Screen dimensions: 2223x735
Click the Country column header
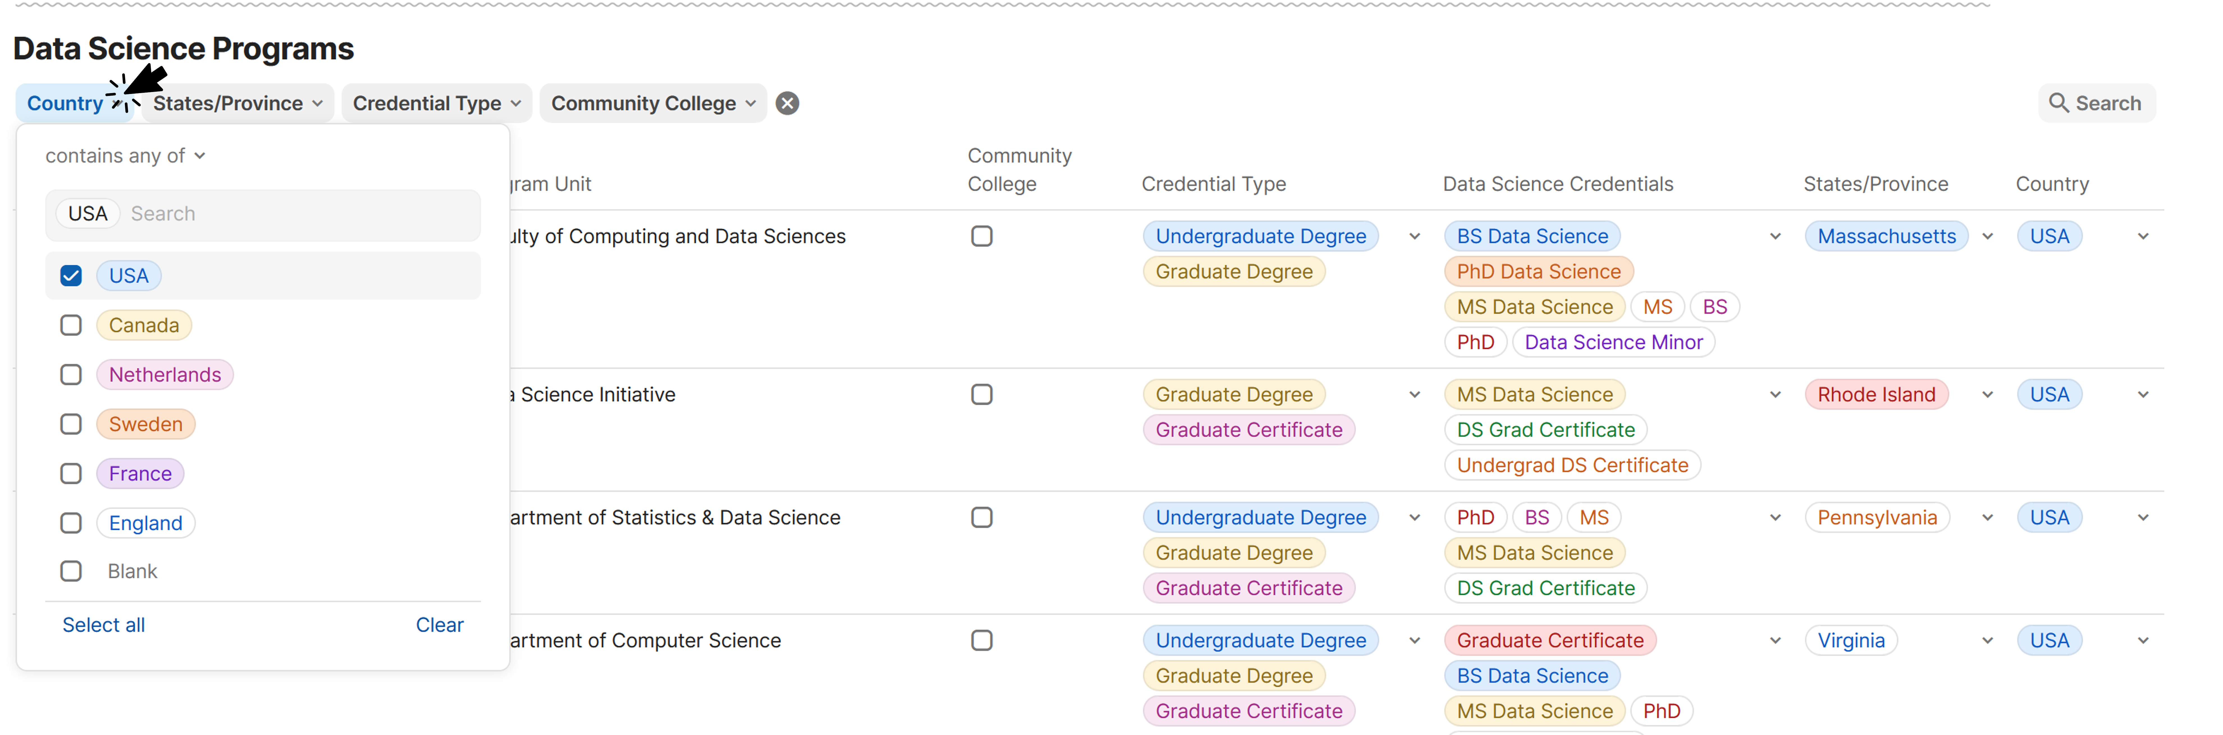[2052, 184]
